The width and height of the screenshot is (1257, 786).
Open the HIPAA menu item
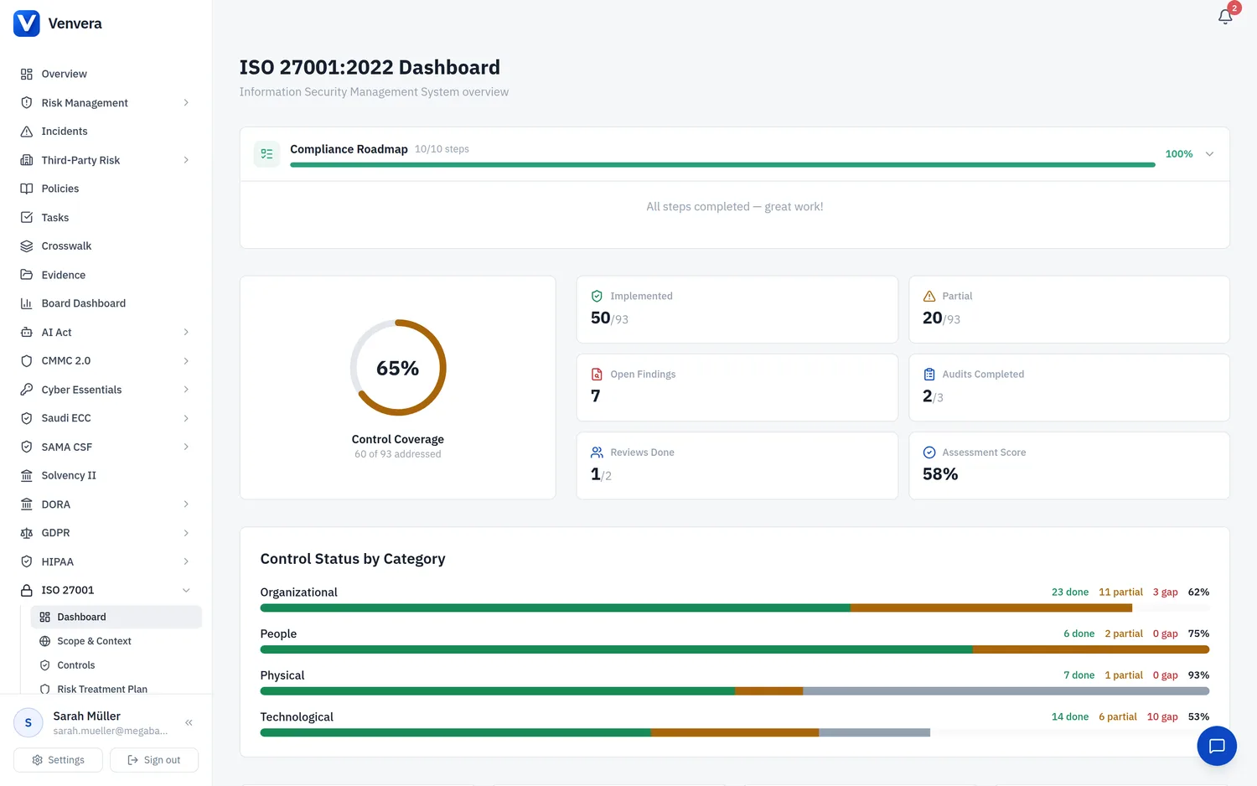point(106,561)
